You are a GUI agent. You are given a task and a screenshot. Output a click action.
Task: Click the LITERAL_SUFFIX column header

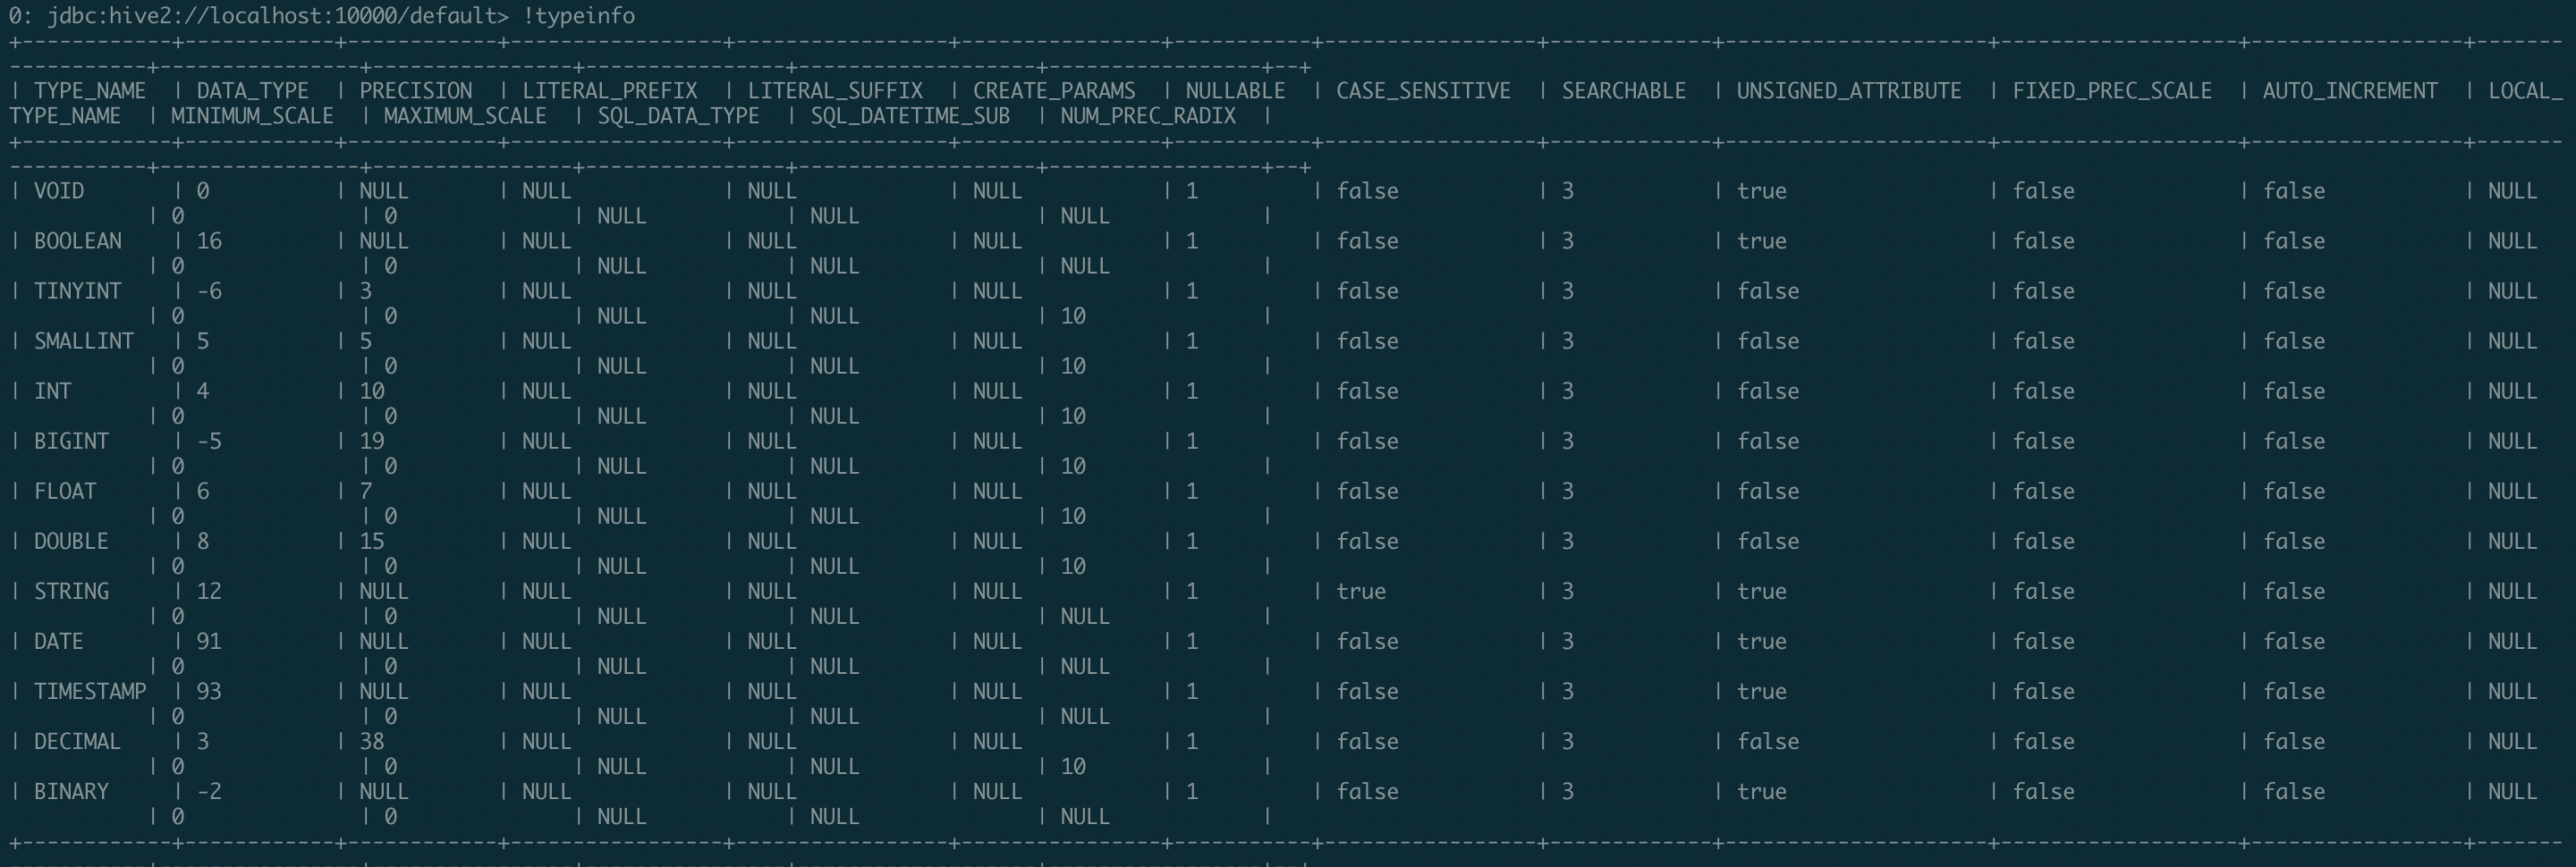coord(835,91)
